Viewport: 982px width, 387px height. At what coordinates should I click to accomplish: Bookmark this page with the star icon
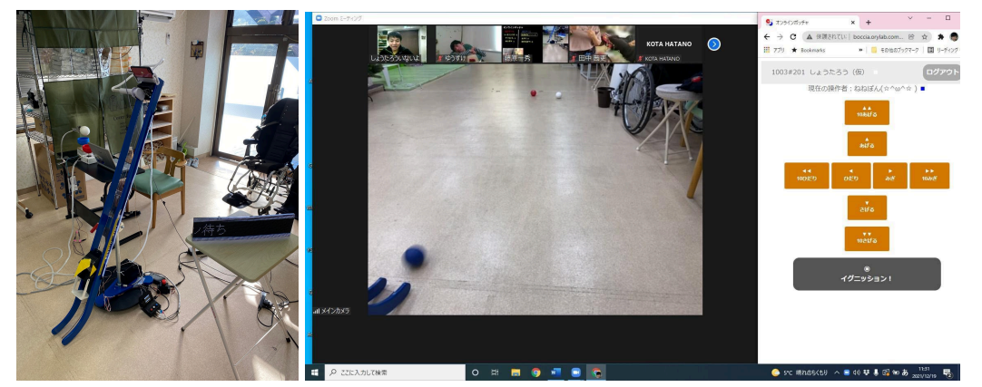click(x=924, y=37)
